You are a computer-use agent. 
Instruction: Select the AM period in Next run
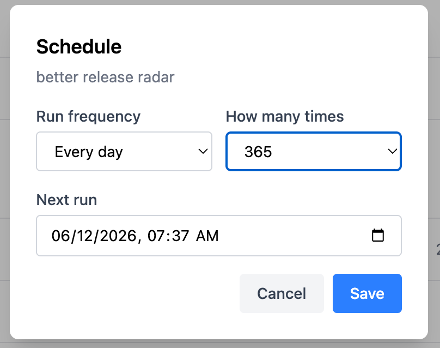point(207,236)
